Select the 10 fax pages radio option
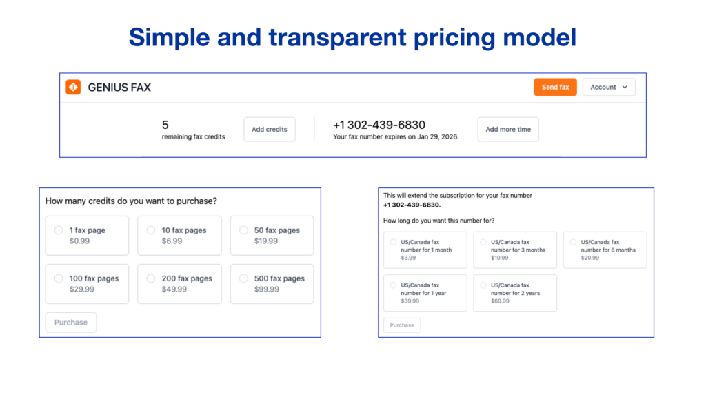The height and width of the screenshot is (397, 706). click(151, 230)
